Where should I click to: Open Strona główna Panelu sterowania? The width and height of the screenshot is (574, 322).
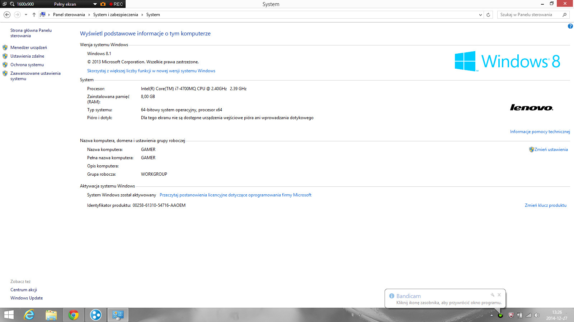31,33
